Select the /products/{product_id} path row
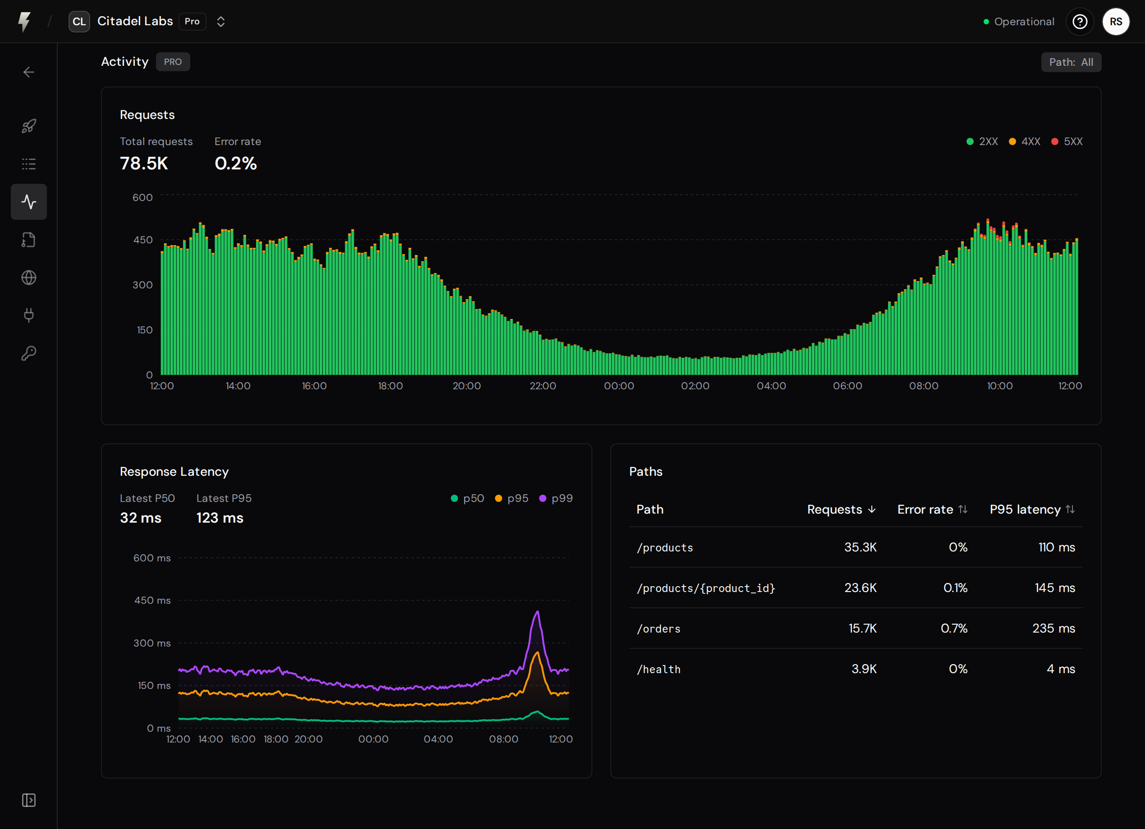 click(x=856, y=588)
